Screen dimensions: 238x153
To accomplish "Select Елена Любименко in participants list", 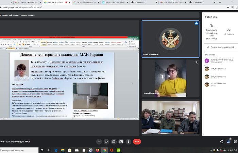I will click(221, 61).
